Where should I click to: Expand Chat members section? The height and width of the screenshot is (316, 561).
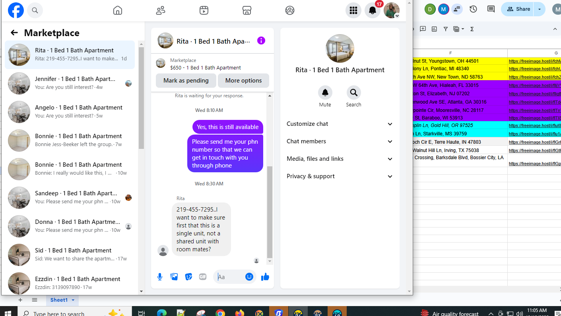coord(340,141)
